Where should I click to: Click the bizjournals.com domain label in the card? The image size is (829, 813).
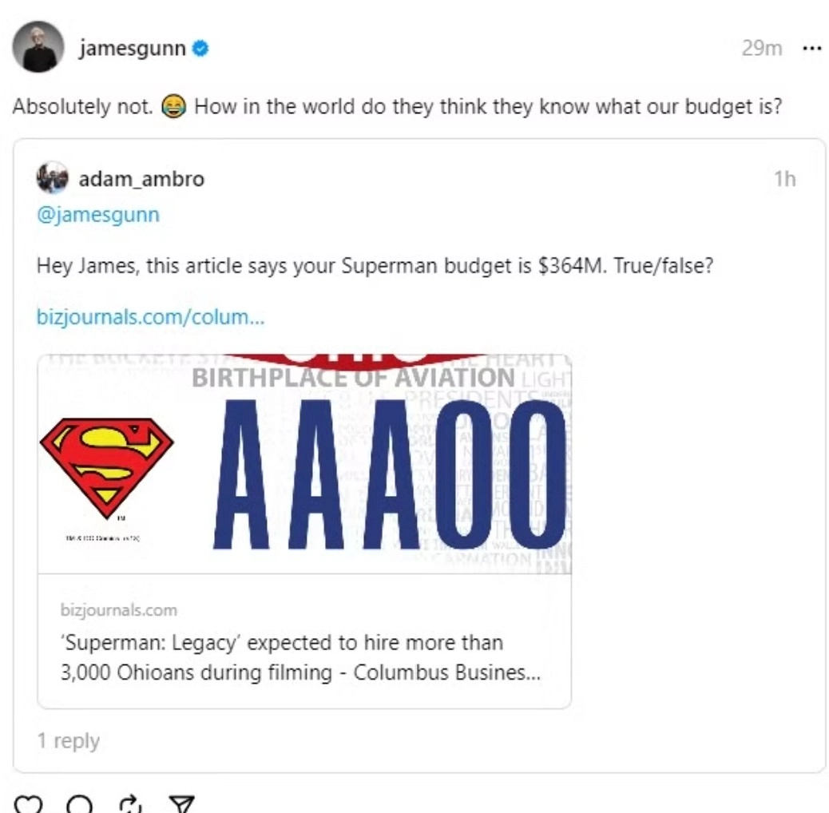click(x=119, y=610)
